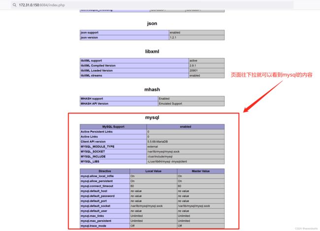Click the 'Directive' column header
This screenshot has height=231, width=320.
pyautogui.click(x=105, y=171)
